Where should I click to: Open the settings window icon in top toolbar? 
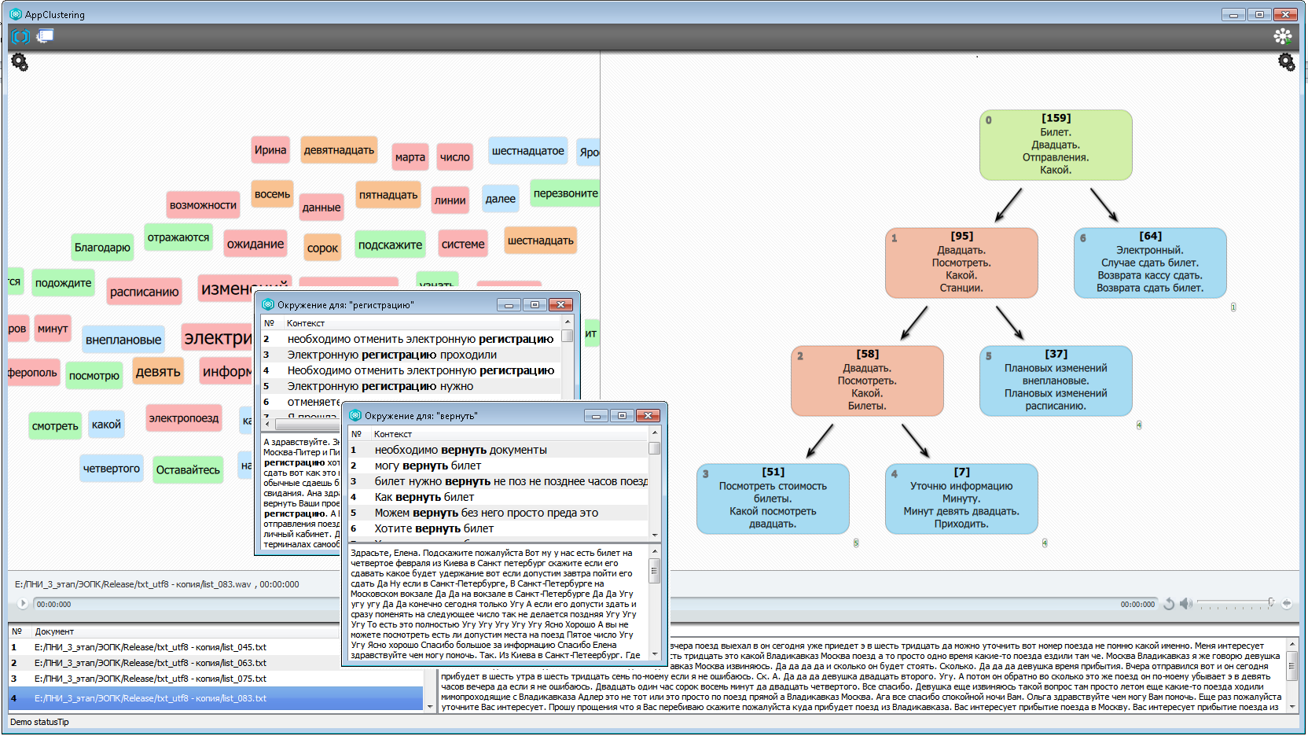[x=46, y=36]
